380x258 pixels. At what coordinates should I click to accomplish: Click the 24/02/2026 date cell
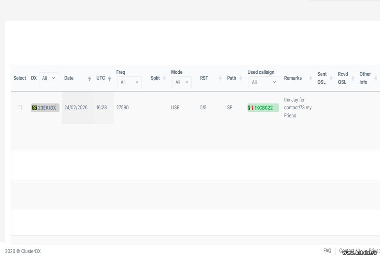coord(76,108)
